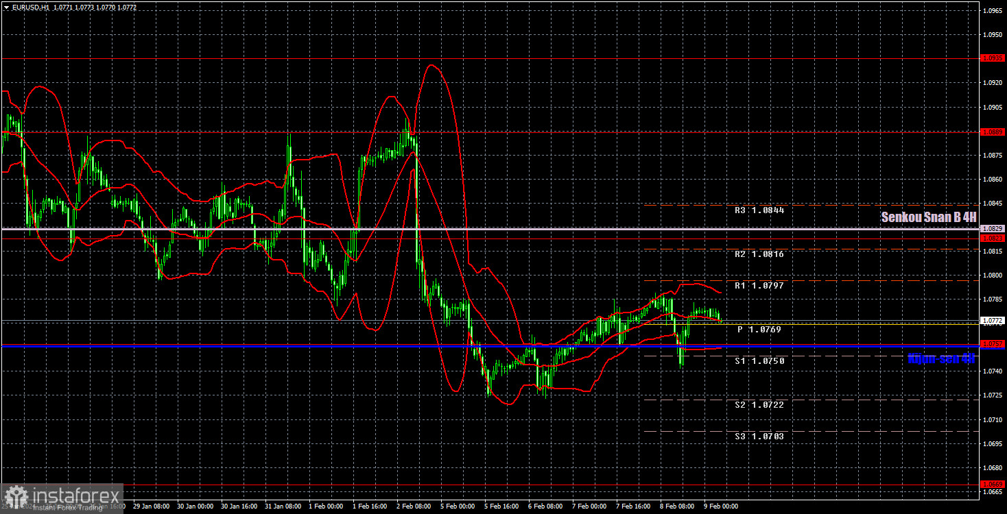Click the R2 1.0816 pivot label
Viewport: 1007px width, 514px height.
tap(759, 254)
